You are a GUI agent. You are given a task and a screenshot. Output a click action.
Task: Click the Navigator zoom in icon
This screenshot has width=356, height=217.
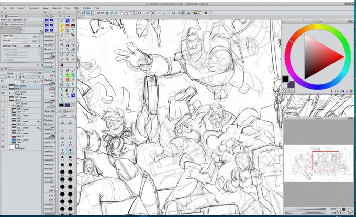coord(340,209)
